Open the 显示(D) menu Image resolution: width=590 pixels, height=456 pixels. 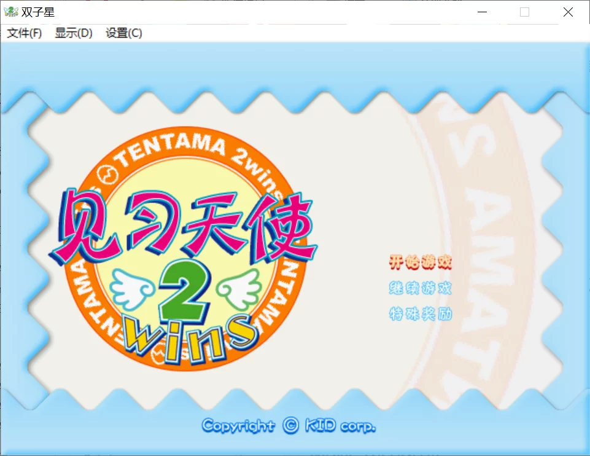(74, 33)
